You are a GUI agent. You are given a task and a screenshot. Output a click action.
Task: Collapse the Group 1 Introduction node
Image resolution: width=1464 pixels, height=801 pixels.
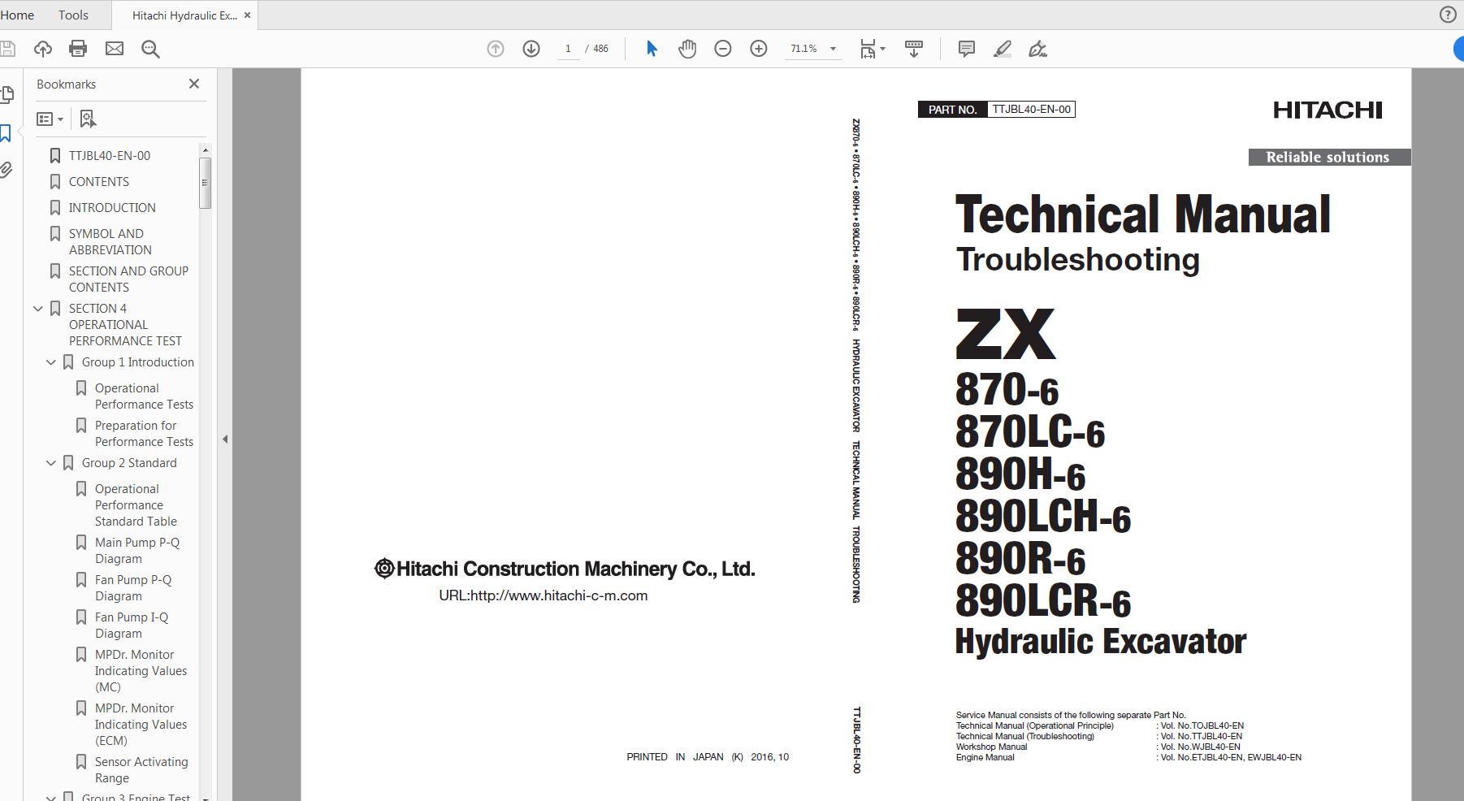[50, 362]
